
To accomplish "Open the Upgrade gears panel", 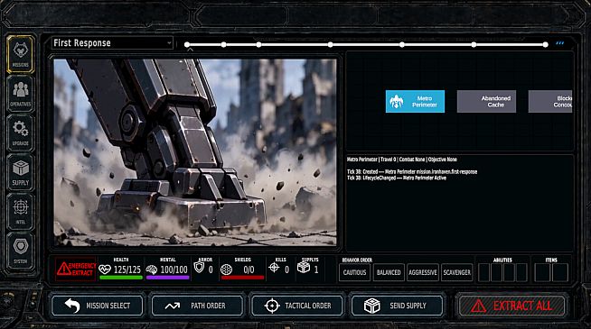I will click(21, 133).
